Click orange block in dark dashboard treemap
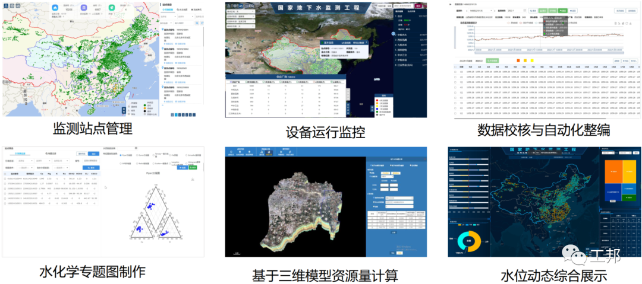The width and height of the screenshot is (642, 284). [x=612, y=171]
